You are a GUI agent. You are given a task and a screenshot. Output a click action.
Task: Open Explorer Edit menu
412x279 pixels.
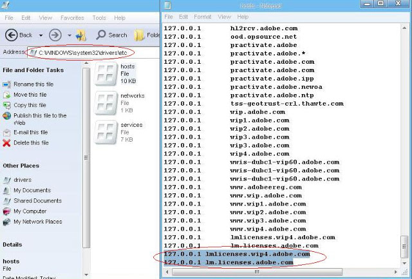coord(26,18)
